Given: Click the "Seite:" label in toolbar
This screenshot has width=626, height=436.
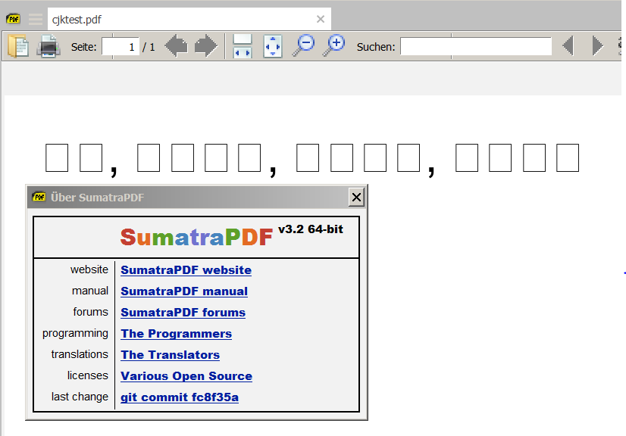Looking at the screenshot, I should [x=84, y=47].
